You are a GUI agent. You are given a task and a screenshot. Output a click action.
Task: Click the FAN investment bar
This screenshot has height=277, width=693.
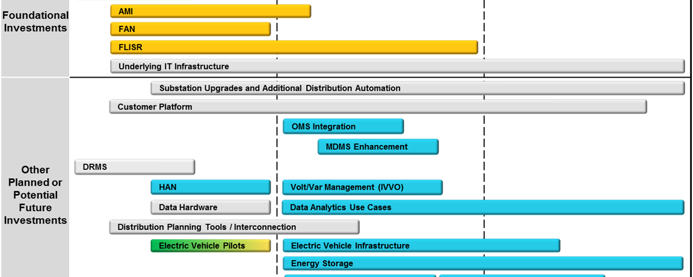coord(191,29)
